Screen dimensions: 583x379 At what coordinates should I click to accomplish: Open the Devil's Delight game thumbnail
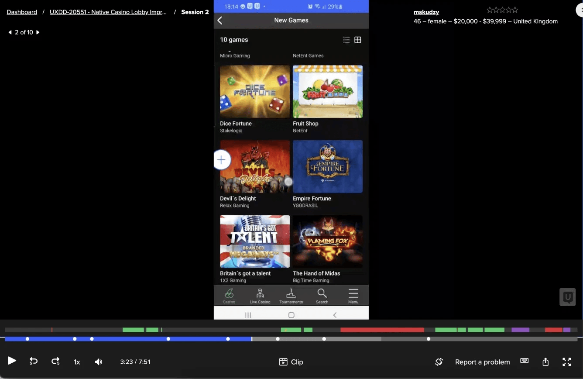pos(255,166)
